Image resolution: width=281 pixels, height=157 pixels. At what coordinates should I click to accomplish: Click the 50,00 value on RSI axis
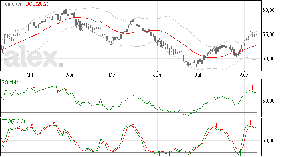click(x=268, y=101)
